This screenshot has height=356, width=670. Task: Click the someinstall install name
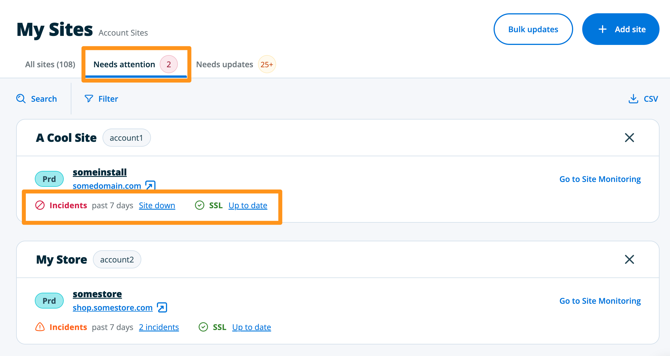(99, 172)
